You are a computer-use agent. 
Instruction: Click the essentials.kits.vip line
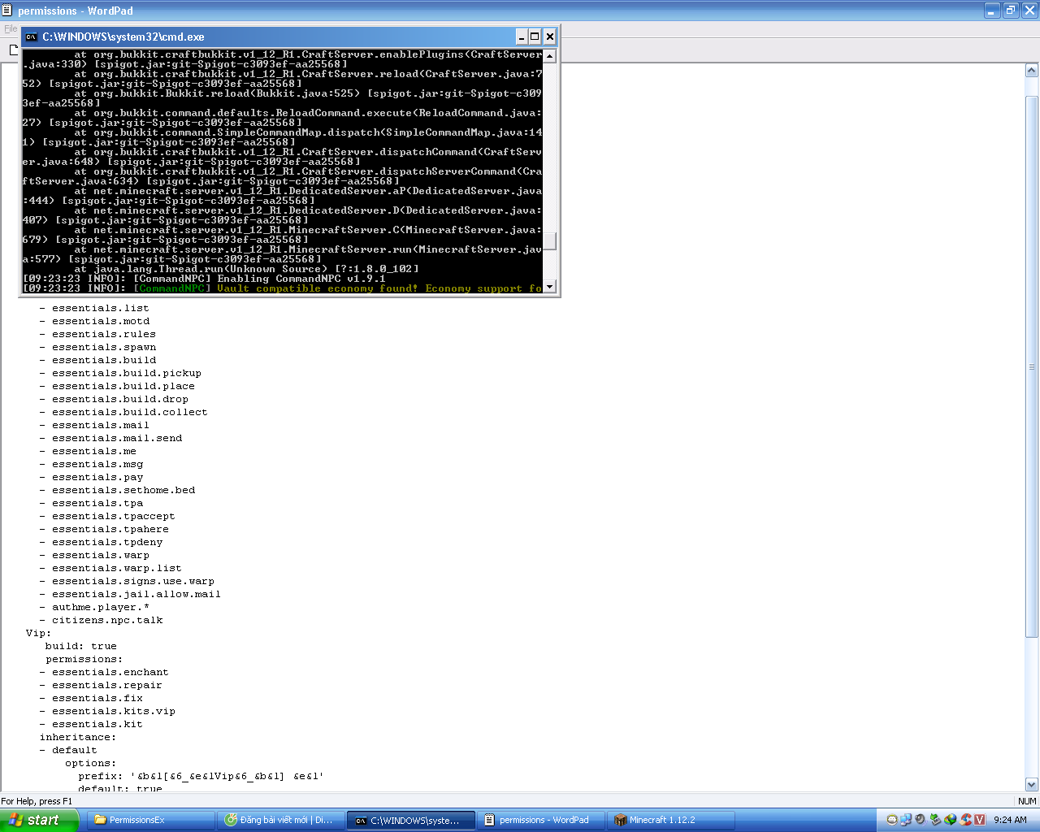pyautogui.click(x=107, y=711)
